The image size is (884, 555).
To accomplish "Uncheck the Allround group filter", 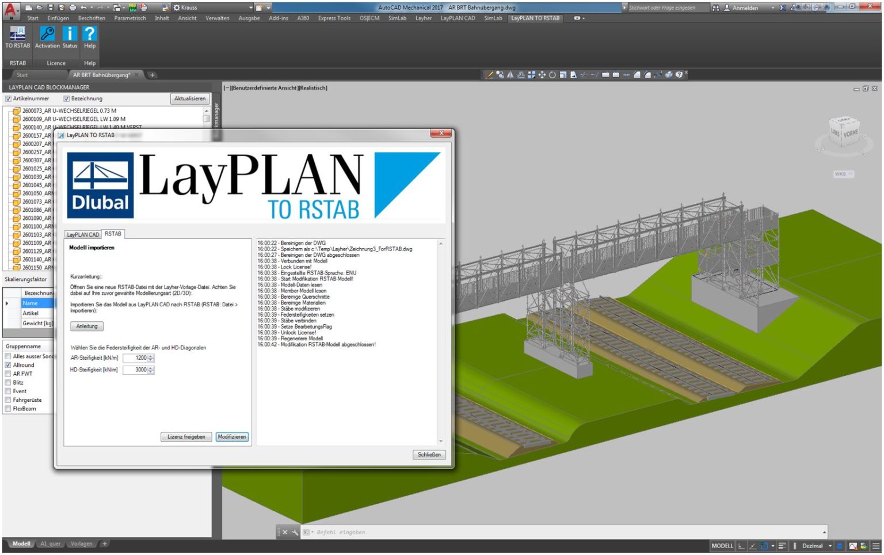I will click(8, 364).
